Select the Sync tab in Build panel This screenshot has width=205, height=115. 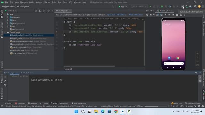pos(13,73)
